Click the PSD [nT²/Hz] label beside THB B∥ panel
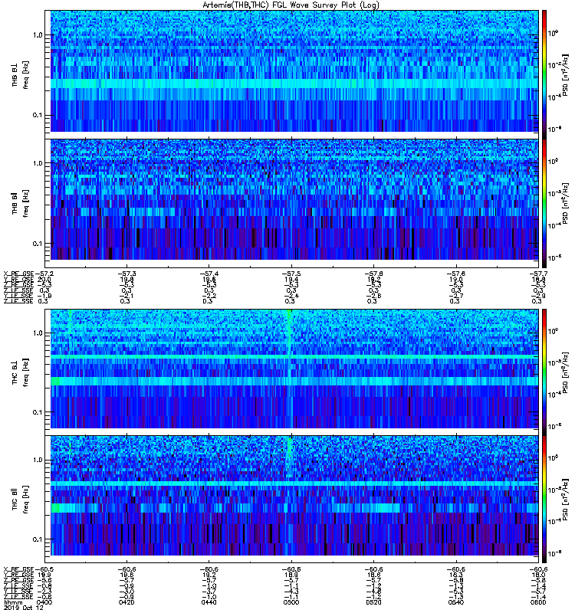 pos(566,203)
